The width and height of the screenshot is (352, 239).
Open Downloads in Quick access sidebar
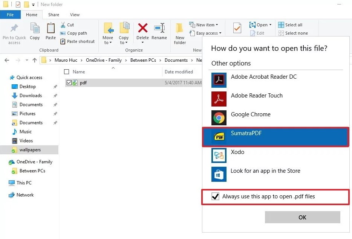tap(31, 96)
